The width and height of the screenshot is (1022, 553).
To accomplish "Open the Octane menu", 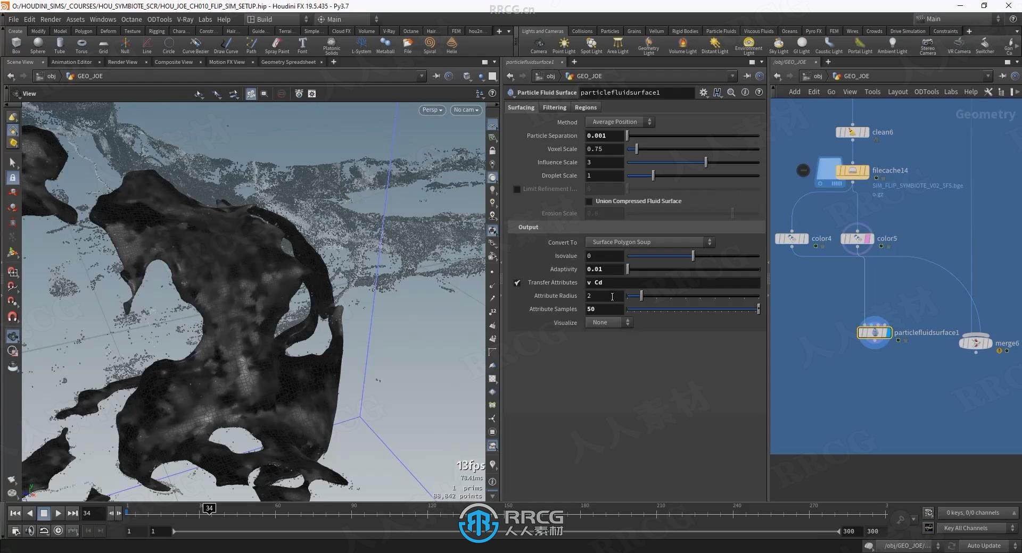I will pos(131,19).
